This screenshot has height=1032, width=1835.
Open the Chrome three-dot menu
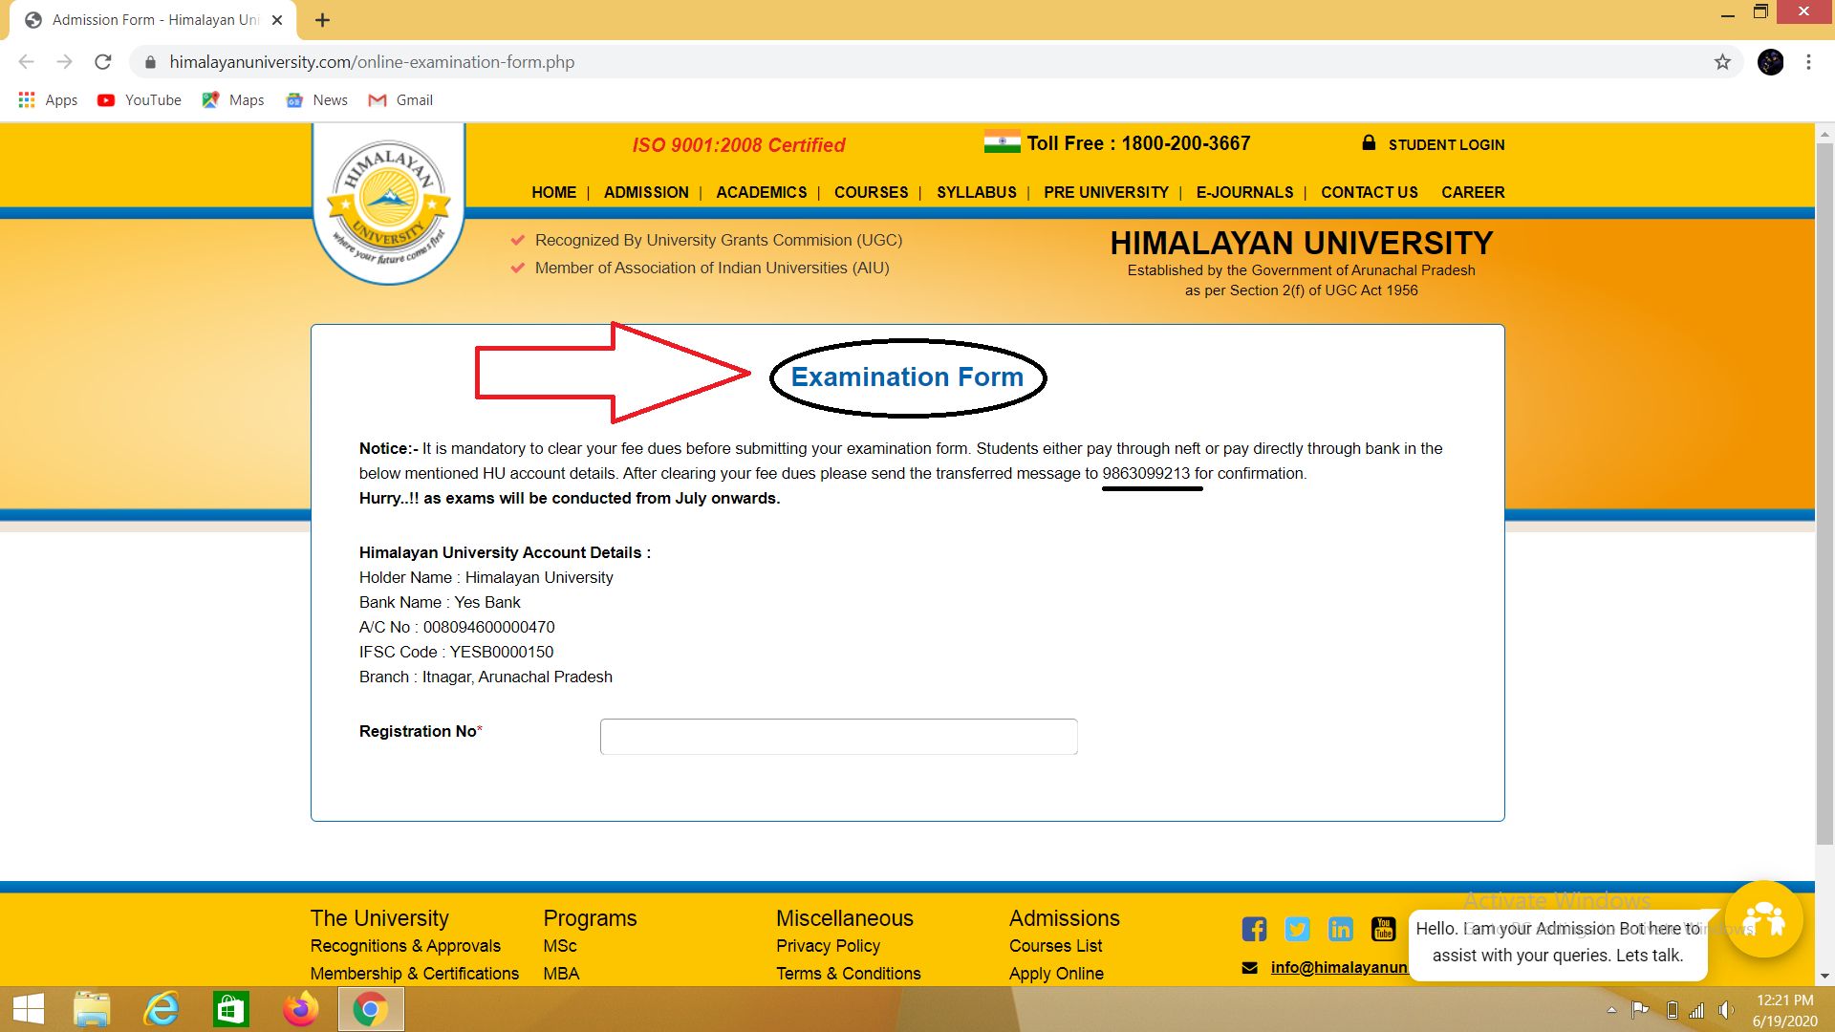click(1808, 62)
